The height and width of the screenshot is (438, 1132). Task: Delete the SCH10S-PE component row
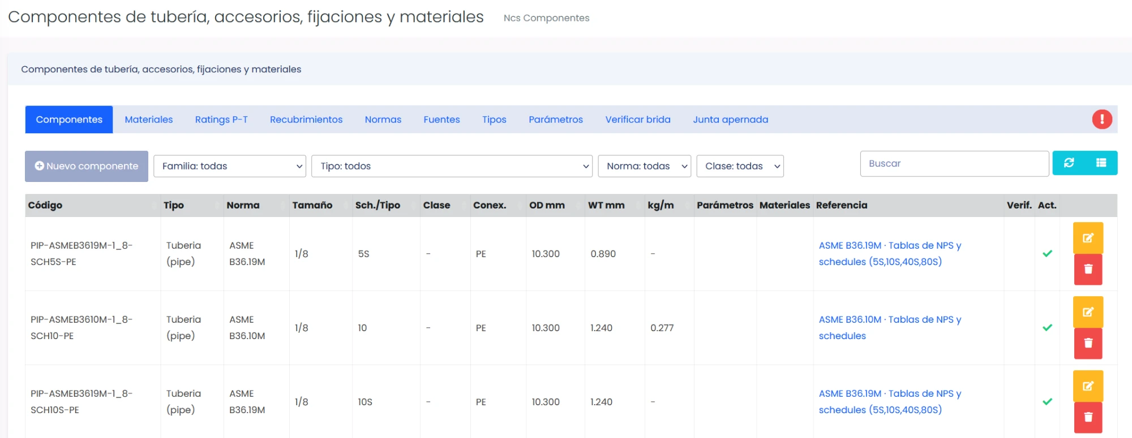(x=1088, y=417)
